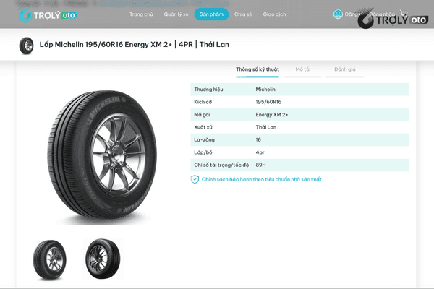Select the first tire thumbnail with silver rim
This screenshot has width=434, height=289.
tap(50, 260)
